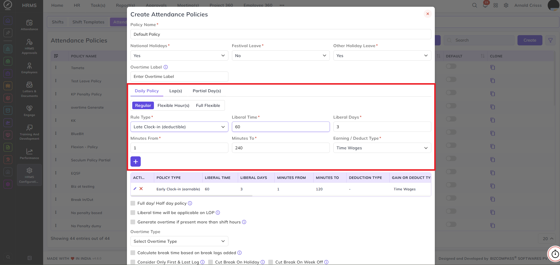
Task: Open the Shift Templates tab
Action: (x=88, y=22)
